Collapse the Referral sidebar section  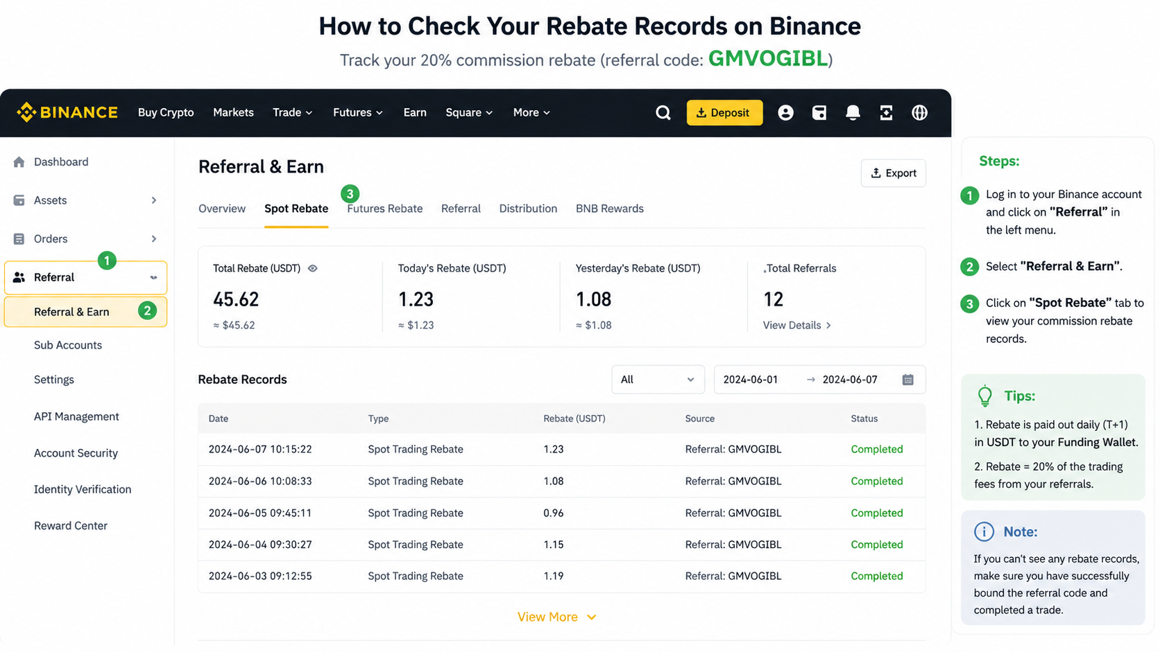coord(153,277)
